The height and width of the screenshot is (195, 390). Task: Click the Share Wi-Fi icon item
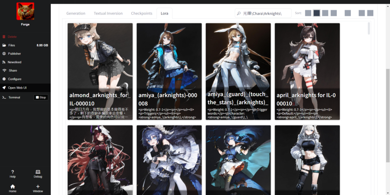(x=5, y=70)
